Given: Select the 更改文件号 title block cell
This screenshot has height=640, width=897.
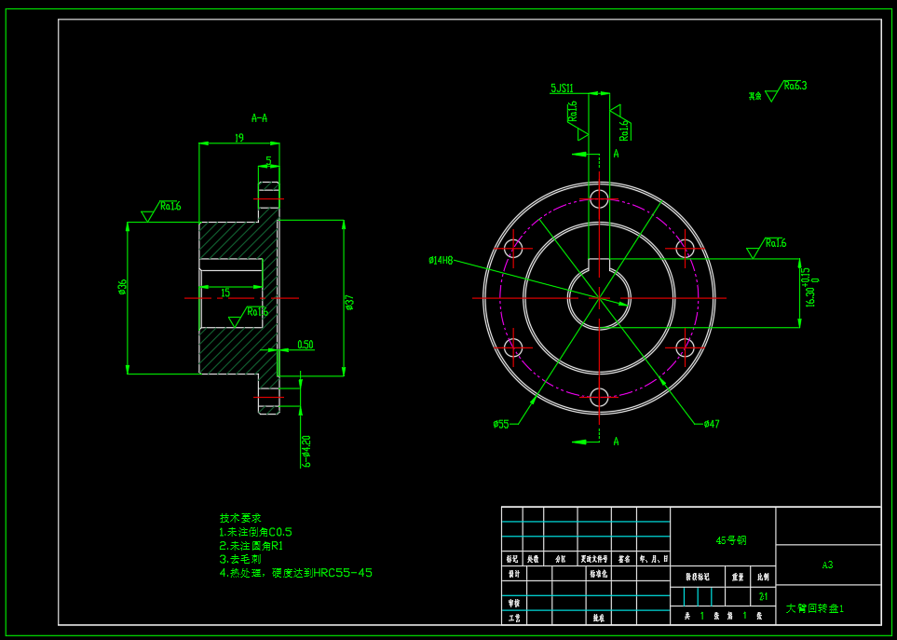Looking at the screenshot, I should point(594,559).
